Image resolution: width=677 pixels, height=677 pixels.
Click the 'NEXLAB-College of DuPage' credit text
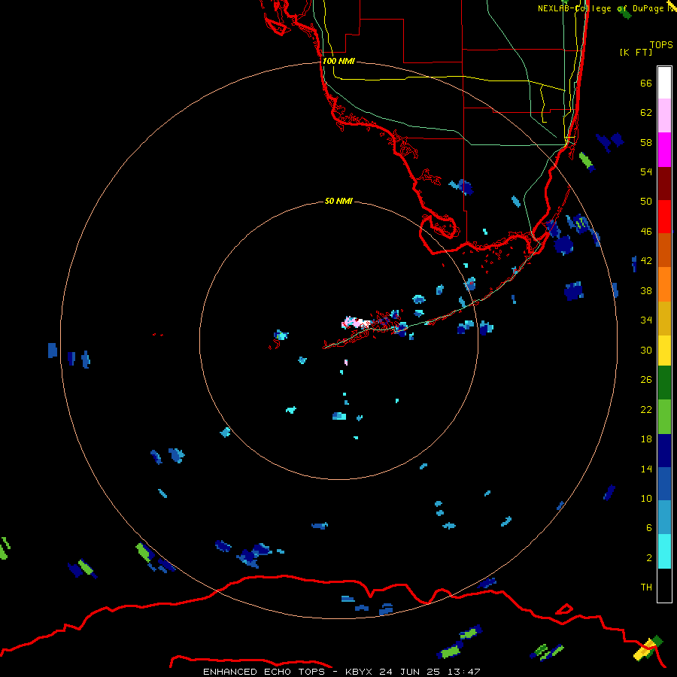600,8
